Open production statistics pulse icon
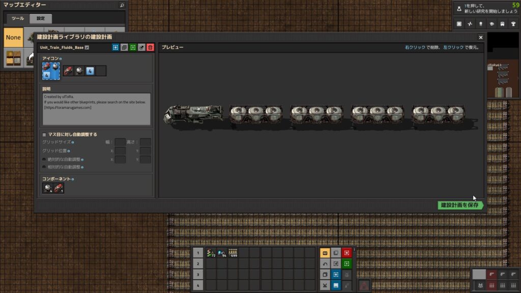This screenshot has width=521, height=293. point(470,24)
